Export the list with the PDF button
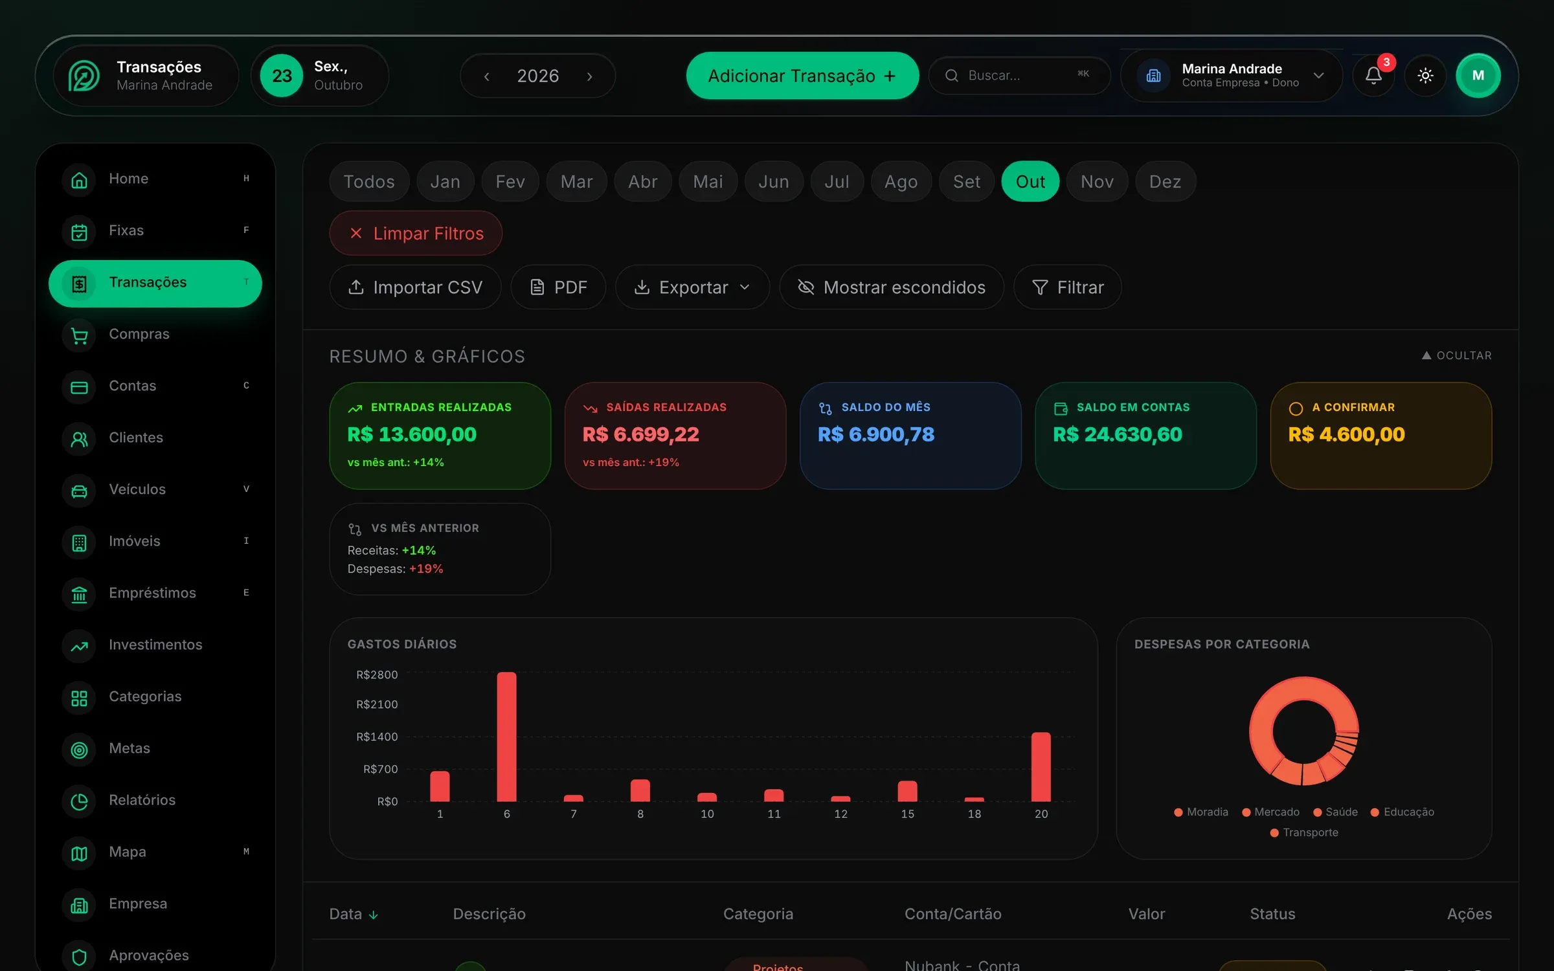Image resolution: width=1554 pixels, height=971 pixels. point(558,287)
